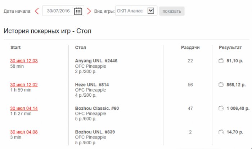The image size is (252, 149).
Task: Click wallet icon next to 51,10 р.
Action: click(x=221, y=61)
